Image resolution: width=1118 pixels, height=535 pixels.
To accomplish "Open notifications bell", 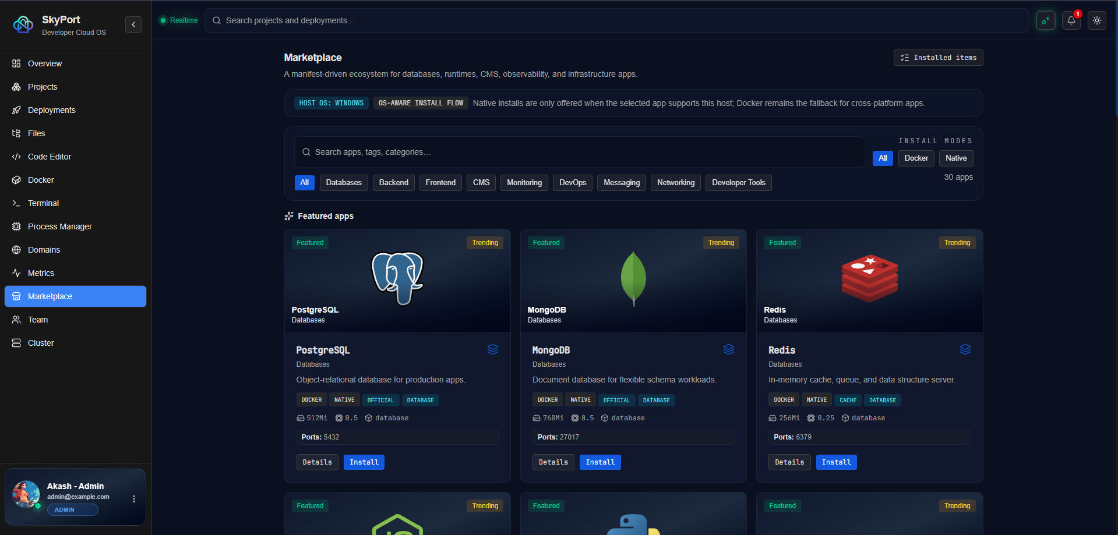I will [1071, 20].
